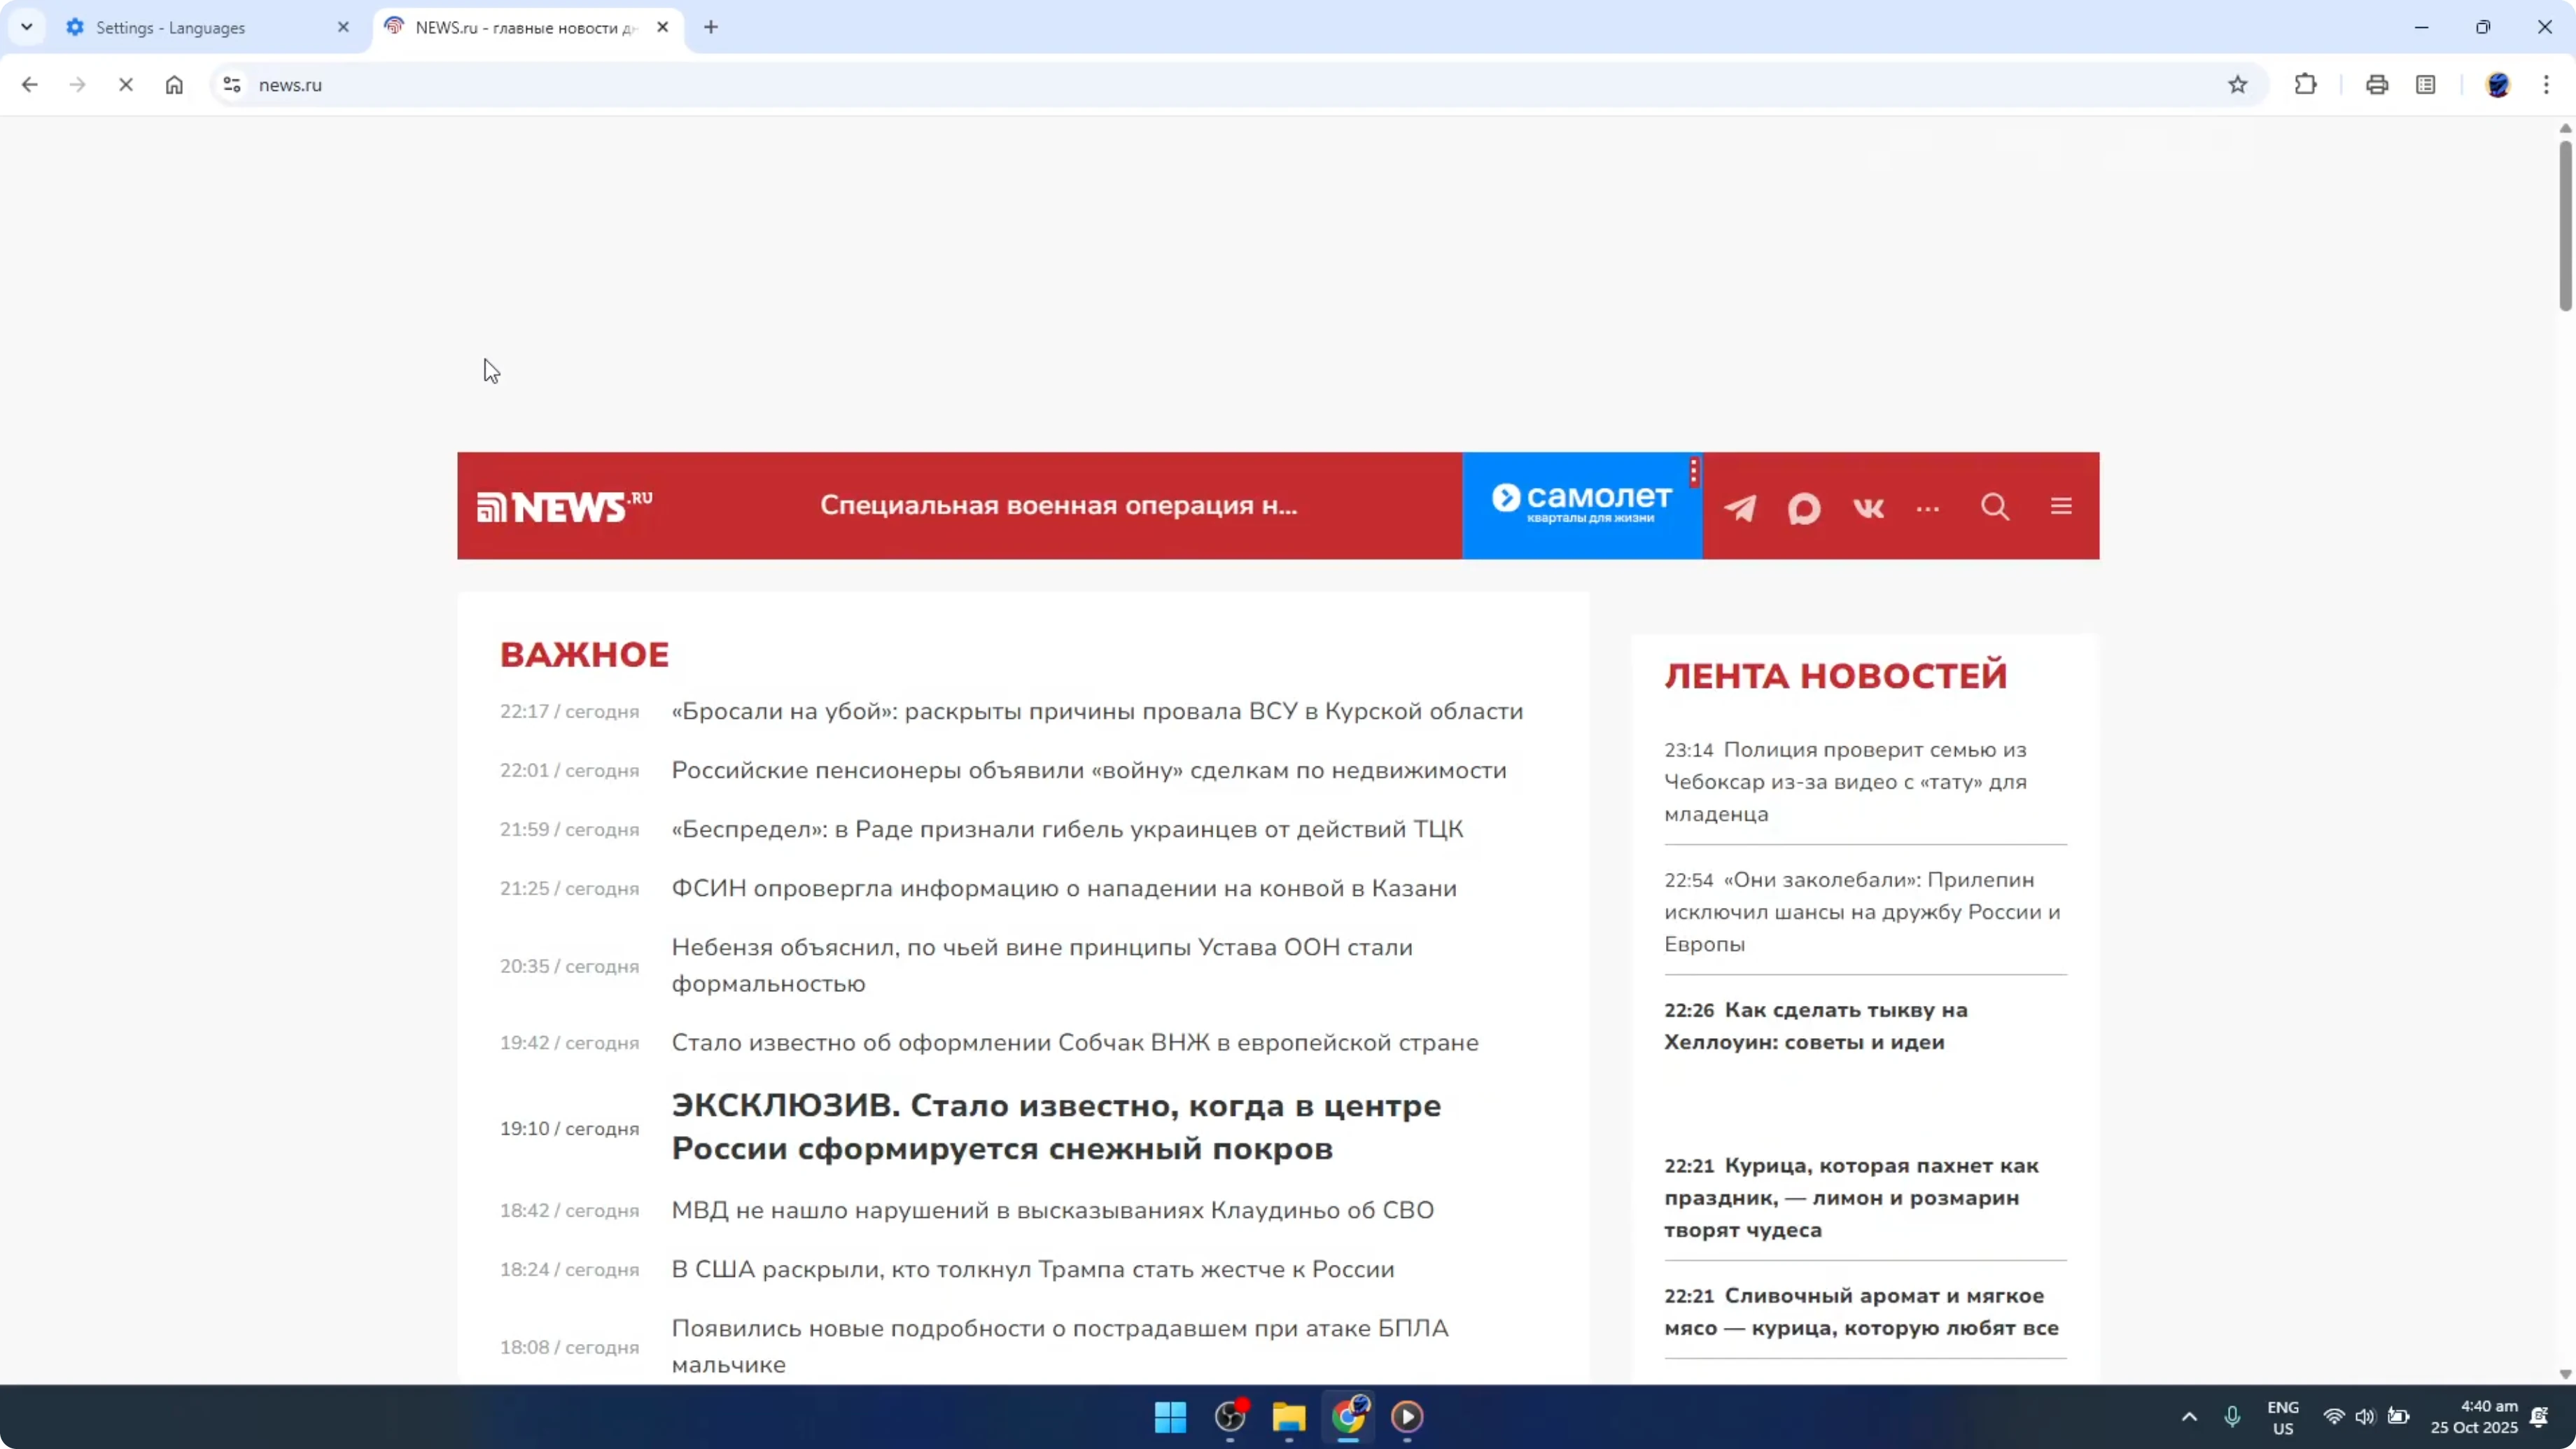Print the page via the printer icon
Image resolution: width=2576 pixels, height=1449 pixels.
(2377, 84)
